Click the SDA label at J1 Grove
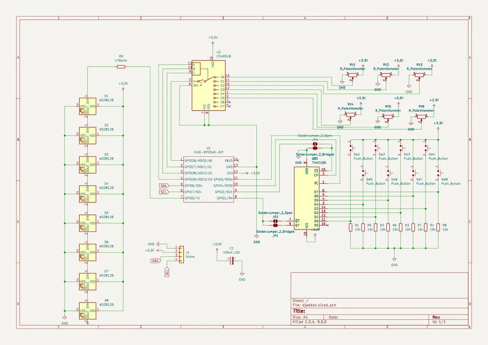The width and height of the screenshot is (488, 345). pyautogui.click(x=155, y=261)
